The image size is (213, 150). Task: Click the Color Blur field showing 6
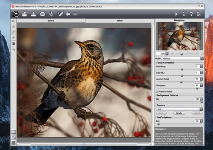click(197, 73)
